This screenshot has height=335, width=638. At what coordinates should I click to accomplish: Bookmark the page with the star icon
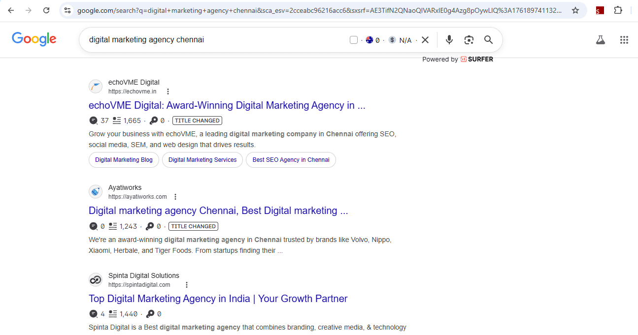[575, 10]
